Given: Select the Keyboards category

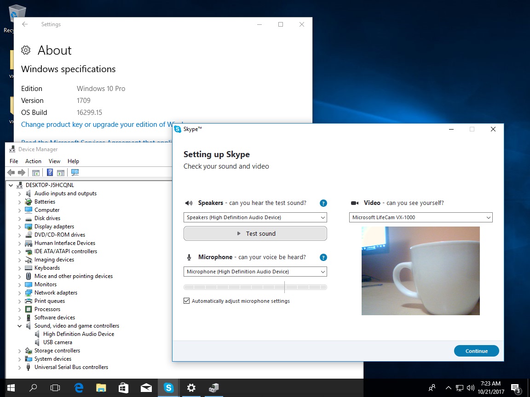Looking at the screenshot, I should 47,268.
